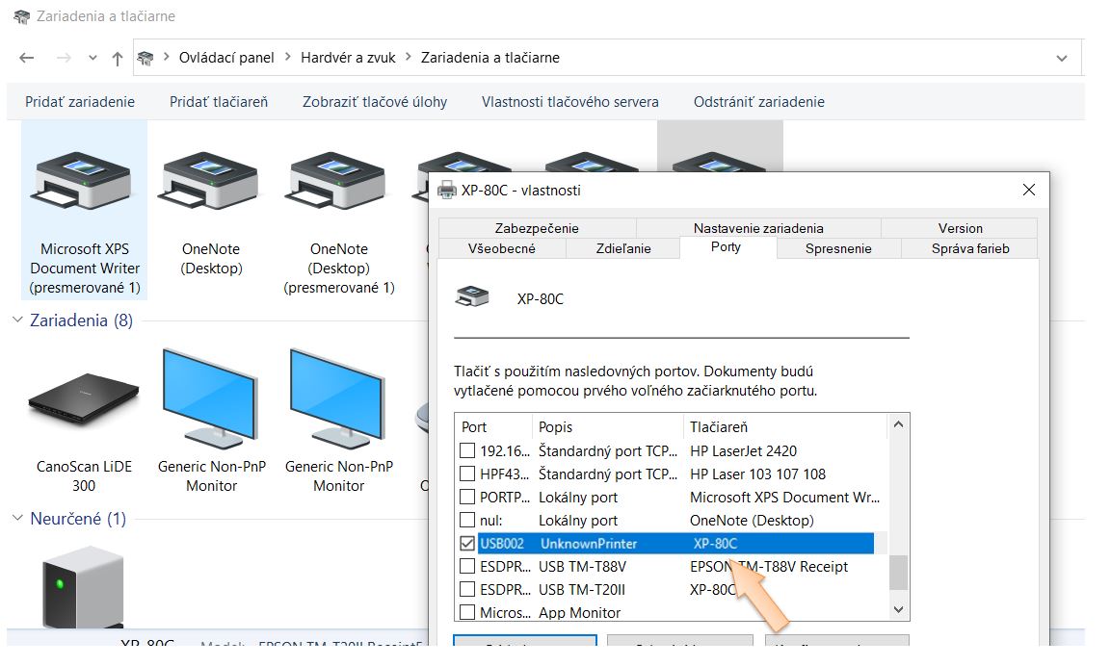1111x666 pixels.
Task: Check the HPF43 standard TCP port checkbox
Action: [x=467, y=474]
